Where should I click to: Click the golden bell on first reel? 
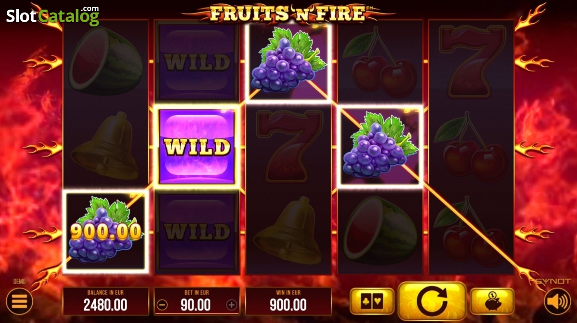click(105, 146)
